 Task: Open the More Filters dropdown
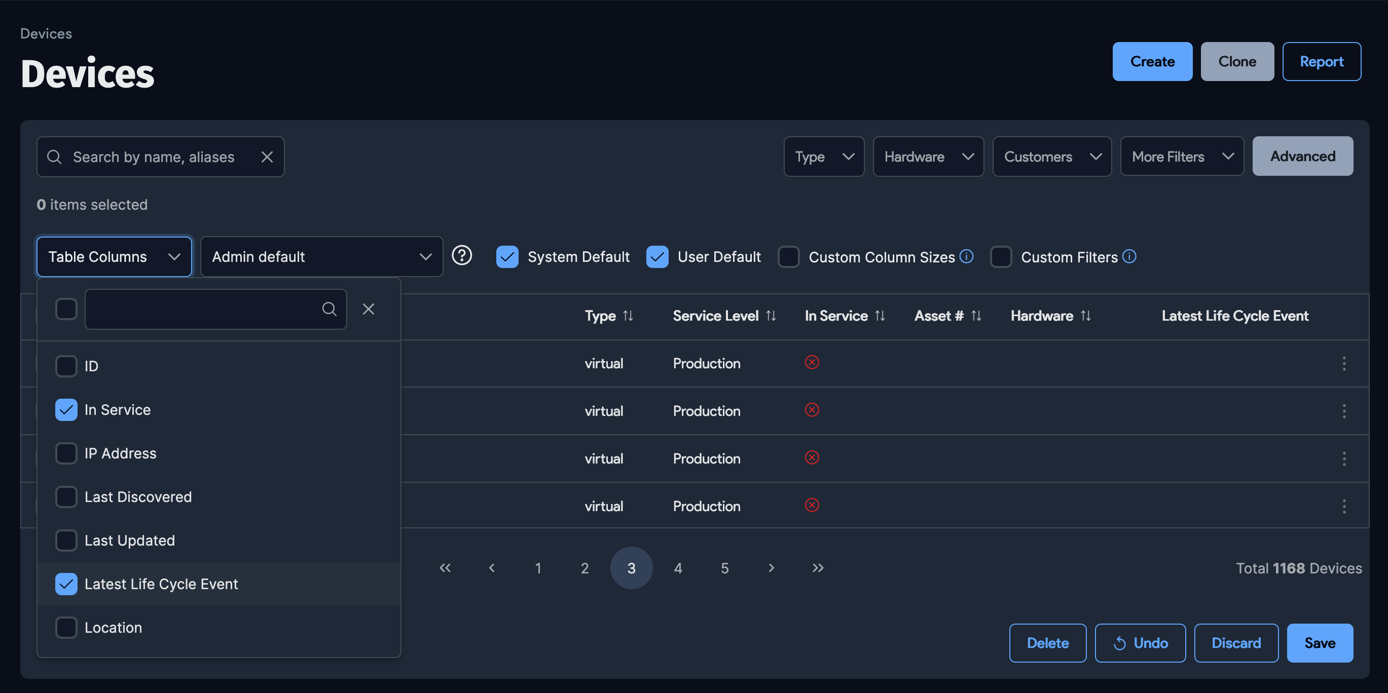pyautogui.click(x=1182, y=157)
